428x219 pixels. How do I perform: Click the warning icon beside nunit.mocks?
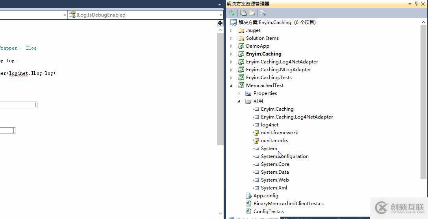pyautogui.click(x=256, y=141)
